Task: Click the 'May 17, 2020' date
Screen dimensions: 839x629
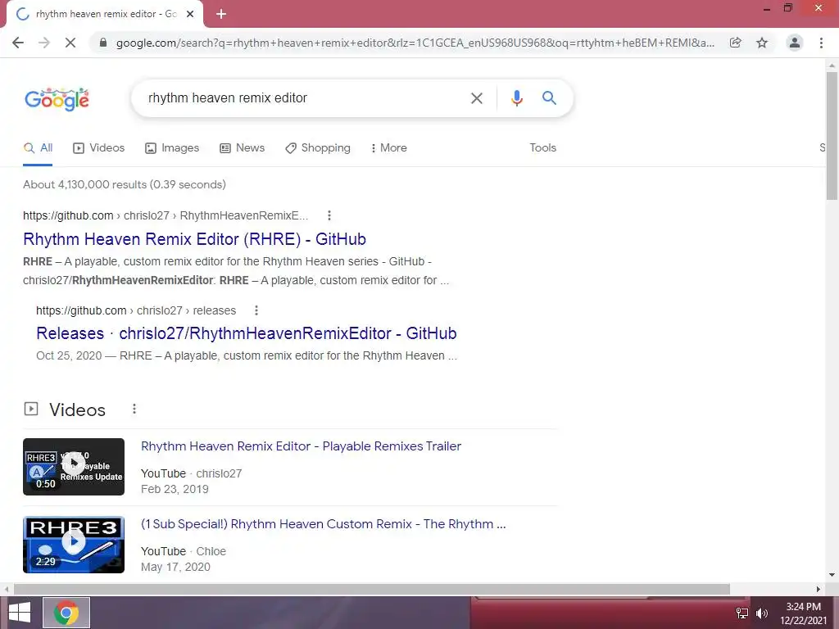Action: pyautogui.click(x=175, y=567)
